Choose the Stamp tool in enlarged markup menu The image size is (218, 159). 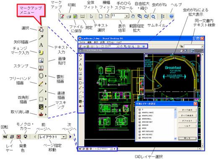click(41, 68)
